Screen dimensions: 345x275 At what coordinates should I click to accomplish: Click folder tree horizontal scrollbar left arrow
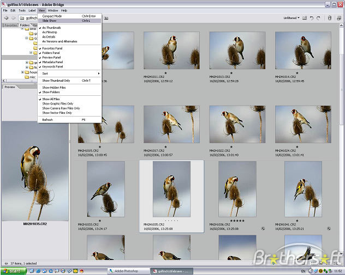tap(4, 81)
